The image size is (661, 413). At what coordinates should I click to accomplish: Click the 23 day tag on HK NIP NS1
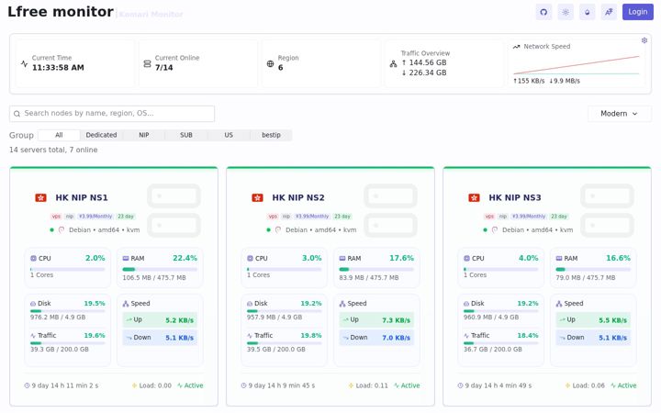[126, 217]
